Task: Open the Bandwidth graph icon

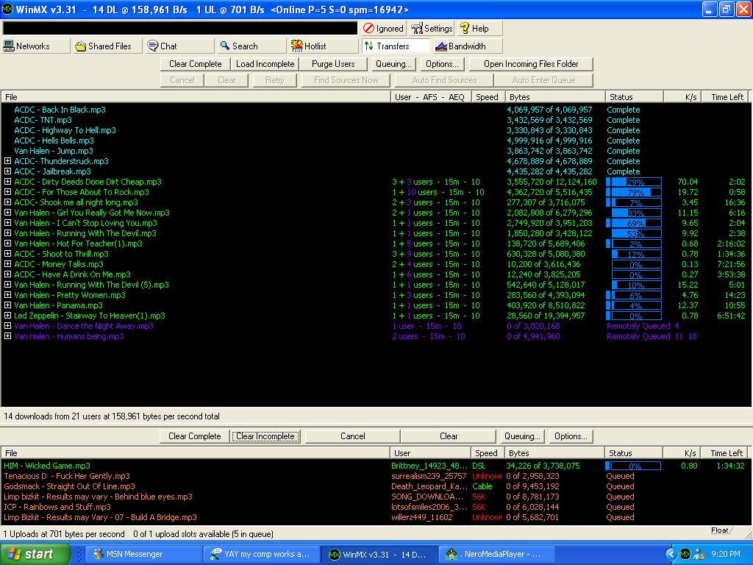Action: 441,46
